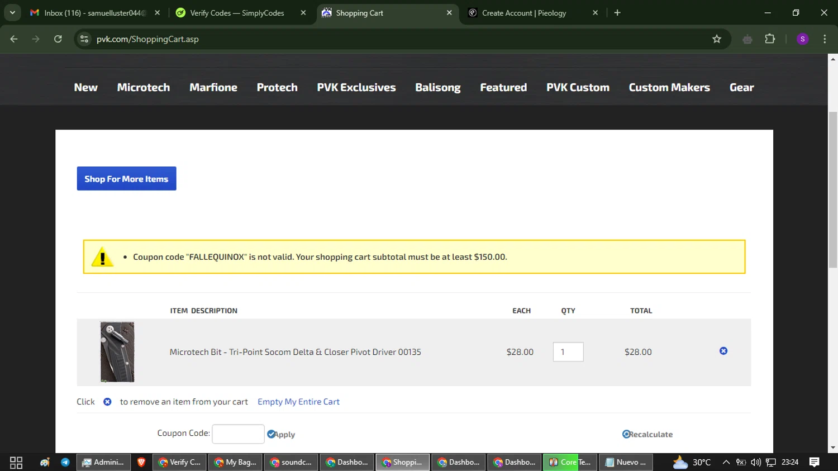This screenshot has width=838, height=471.
Task: Remove Microtech Bit from cart with X icon
Action: (723, 351)
